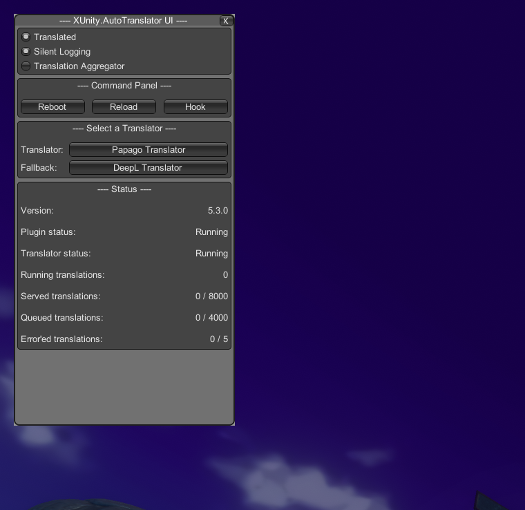Click the Reload command button

tap(124, 107)
